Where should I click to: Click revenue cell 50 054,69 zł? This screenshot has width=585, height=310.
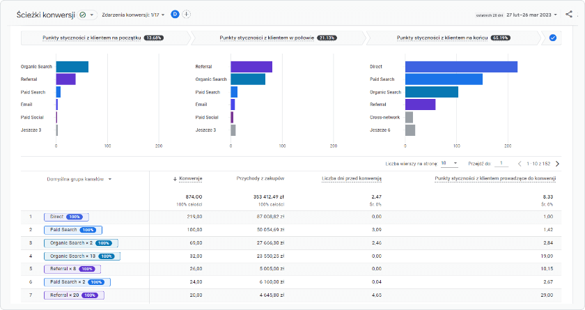pos(270,230)
